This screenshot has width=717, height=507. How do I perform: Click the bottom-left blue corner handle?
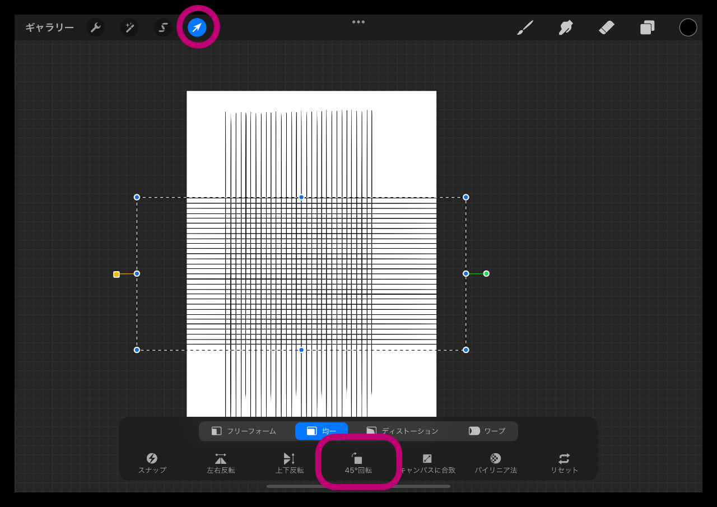click(137, 350)
